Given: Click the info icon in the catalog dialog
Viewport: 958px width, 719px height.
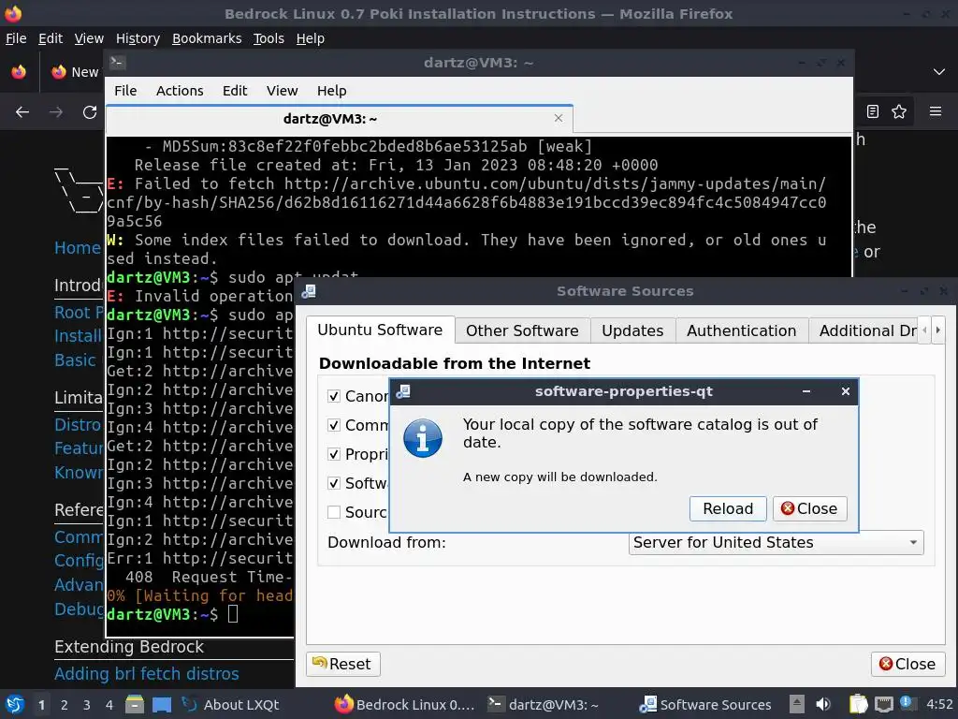Looking at the screenshot, I should click(x=423, y=438).
